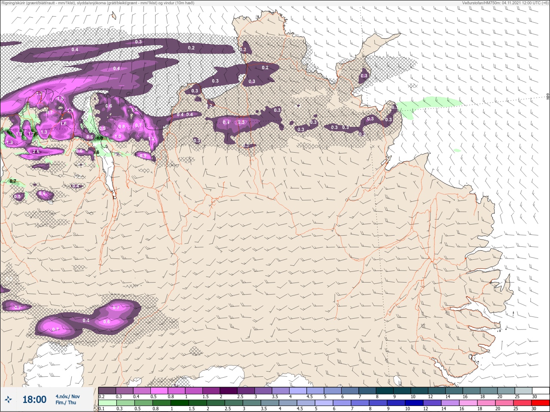The height and width of the screenshot is (412, 550).
Task: Click the black '0.7' value on green patch
Action: 13,181
